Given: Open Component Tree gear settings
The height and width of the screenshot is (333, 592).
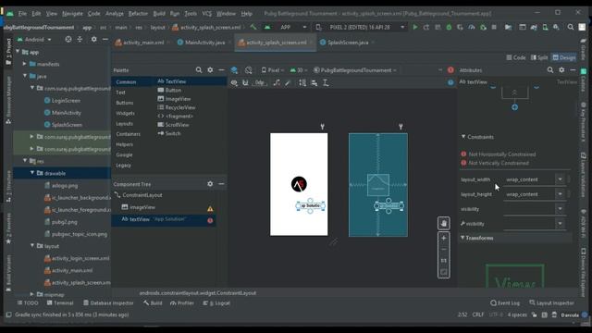Looking at the screenshot, I should click(210, 184).
